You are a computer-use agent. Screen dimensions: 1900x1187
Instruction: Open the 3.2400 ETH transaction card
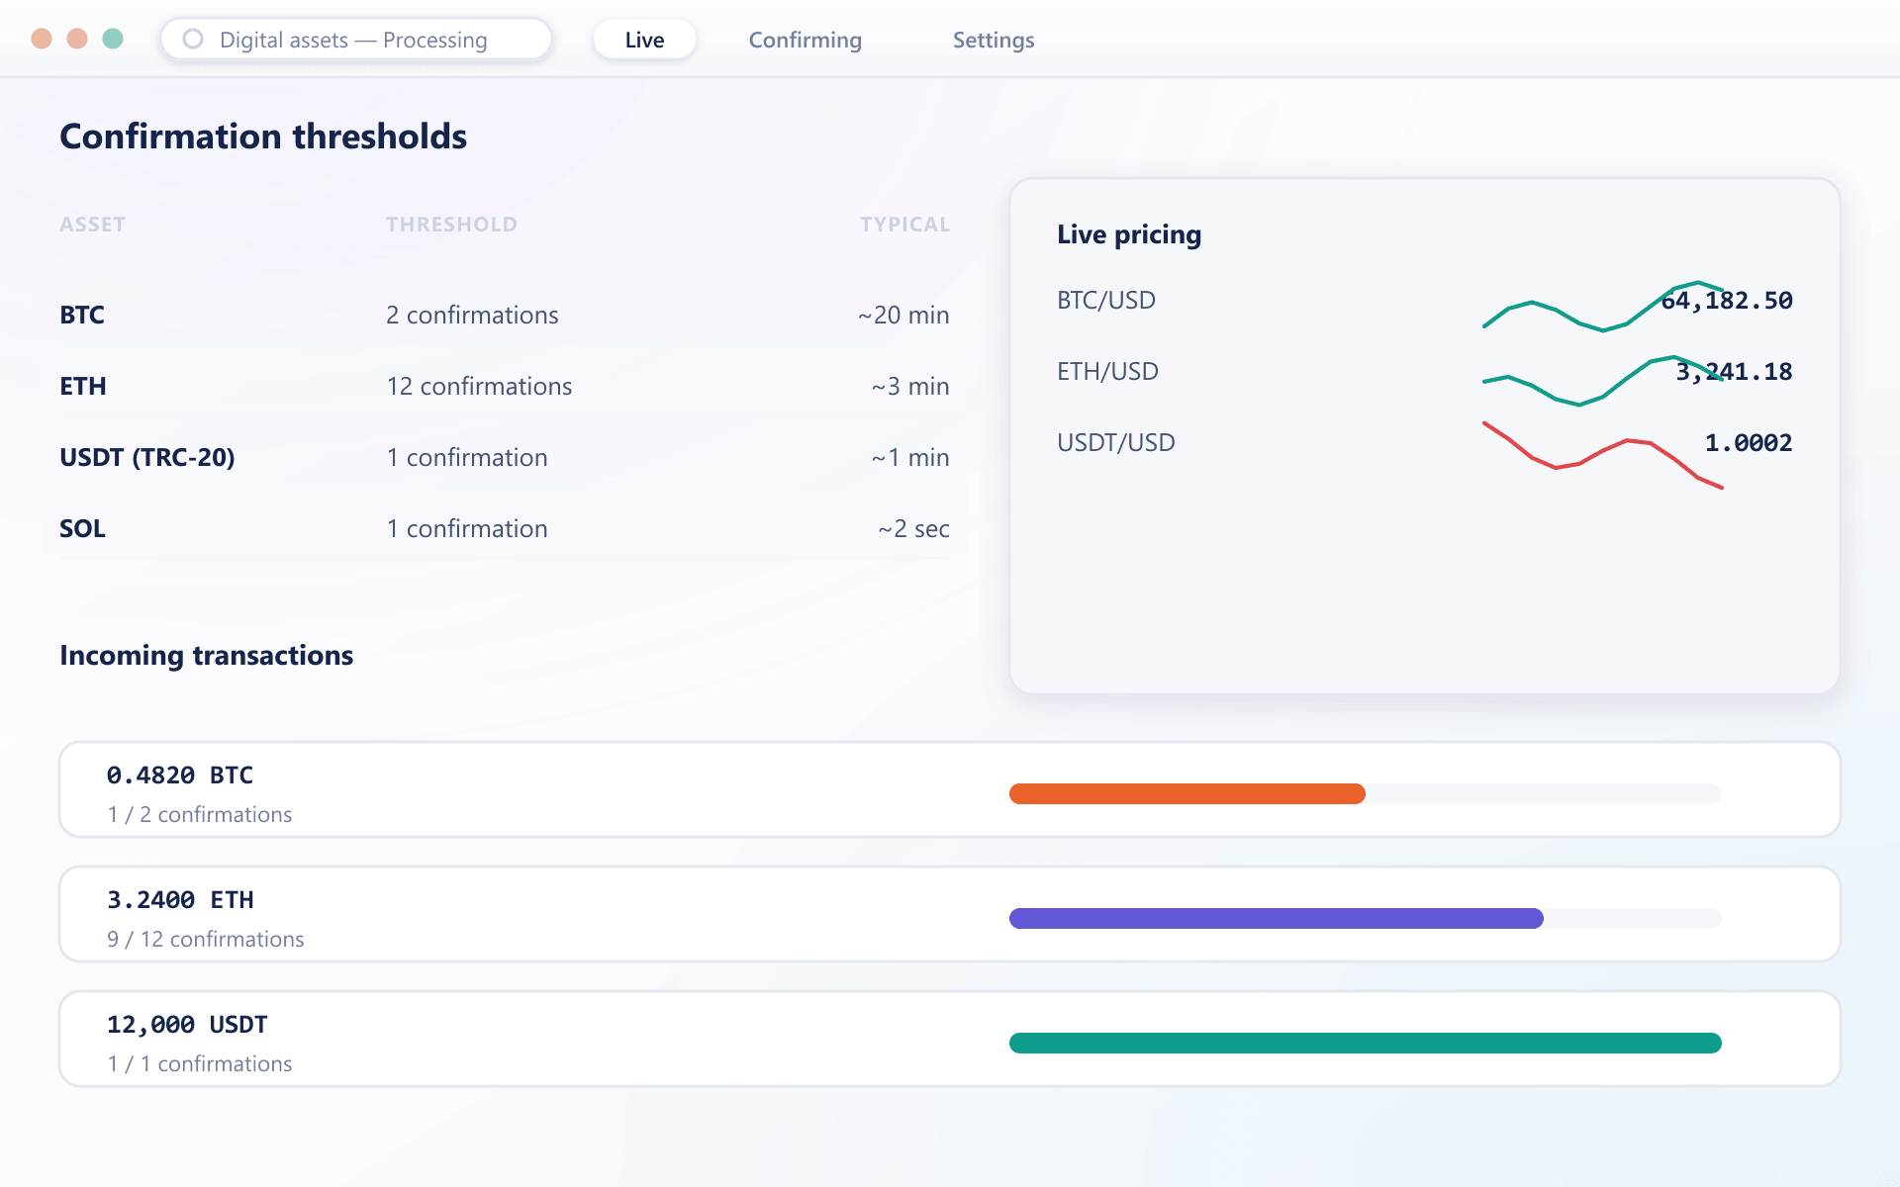pyautogui.click(x=950, y=914)
